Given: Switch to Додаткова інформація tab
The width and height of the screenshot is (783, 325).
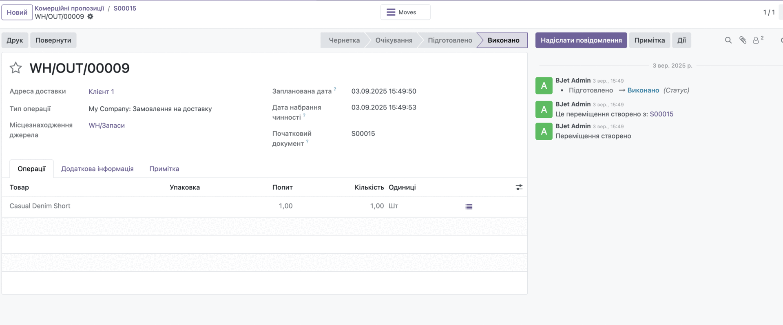Looking at the screenshot, I should point(97,169).
